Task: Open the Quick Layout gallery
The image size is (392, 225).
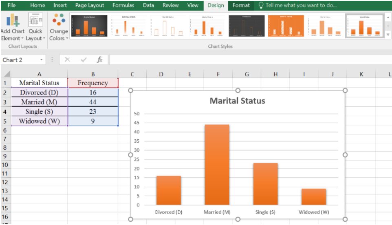Action: coord(35,27)
